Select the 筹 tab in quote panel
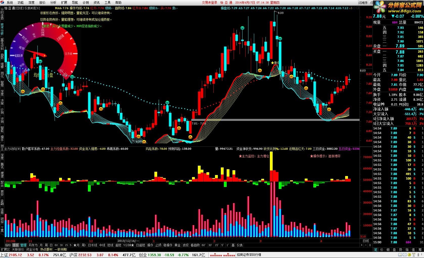Viewport: 424px width, 258px height. click(420, 250)
